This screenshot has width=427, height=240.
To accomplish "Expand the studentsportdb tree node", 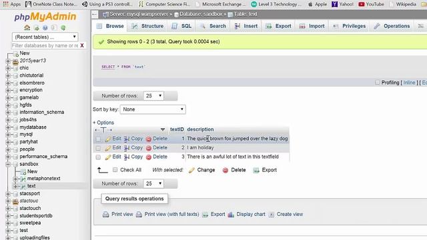I will click(8, 216).
